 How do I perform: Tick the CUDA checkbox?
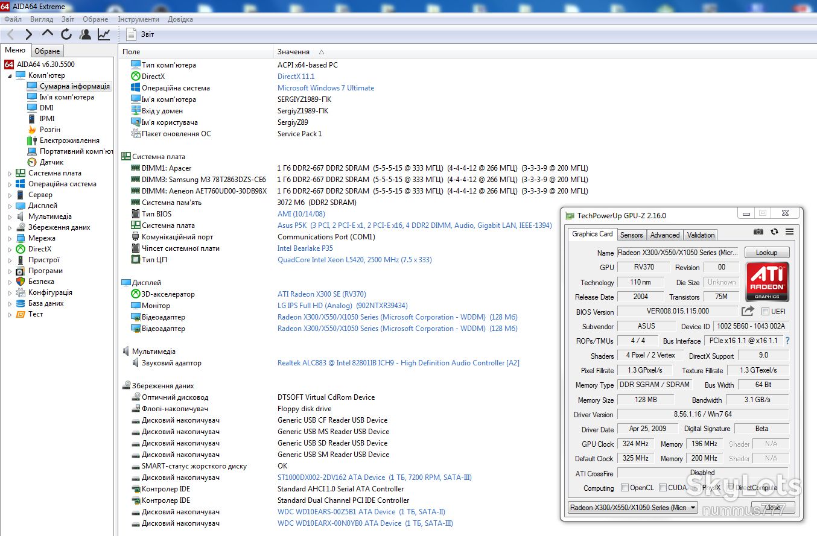click(663, 488)
